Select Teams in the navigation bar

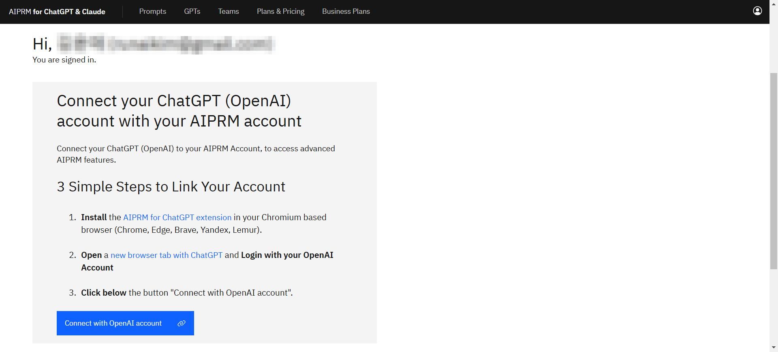(x=229, y=11)
